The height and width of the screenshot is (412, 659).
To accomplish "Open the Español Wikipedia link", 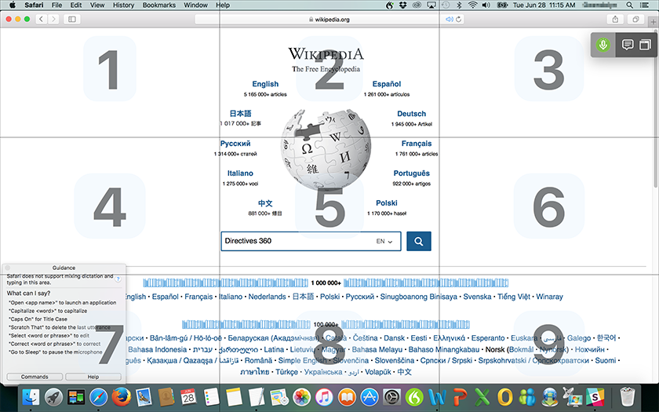I will point(387,84).
